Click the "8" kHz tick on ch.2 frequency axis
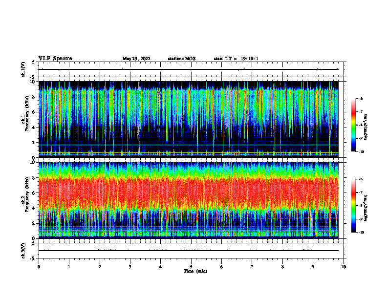The image size is (387, 299). [x=34, y=178]
